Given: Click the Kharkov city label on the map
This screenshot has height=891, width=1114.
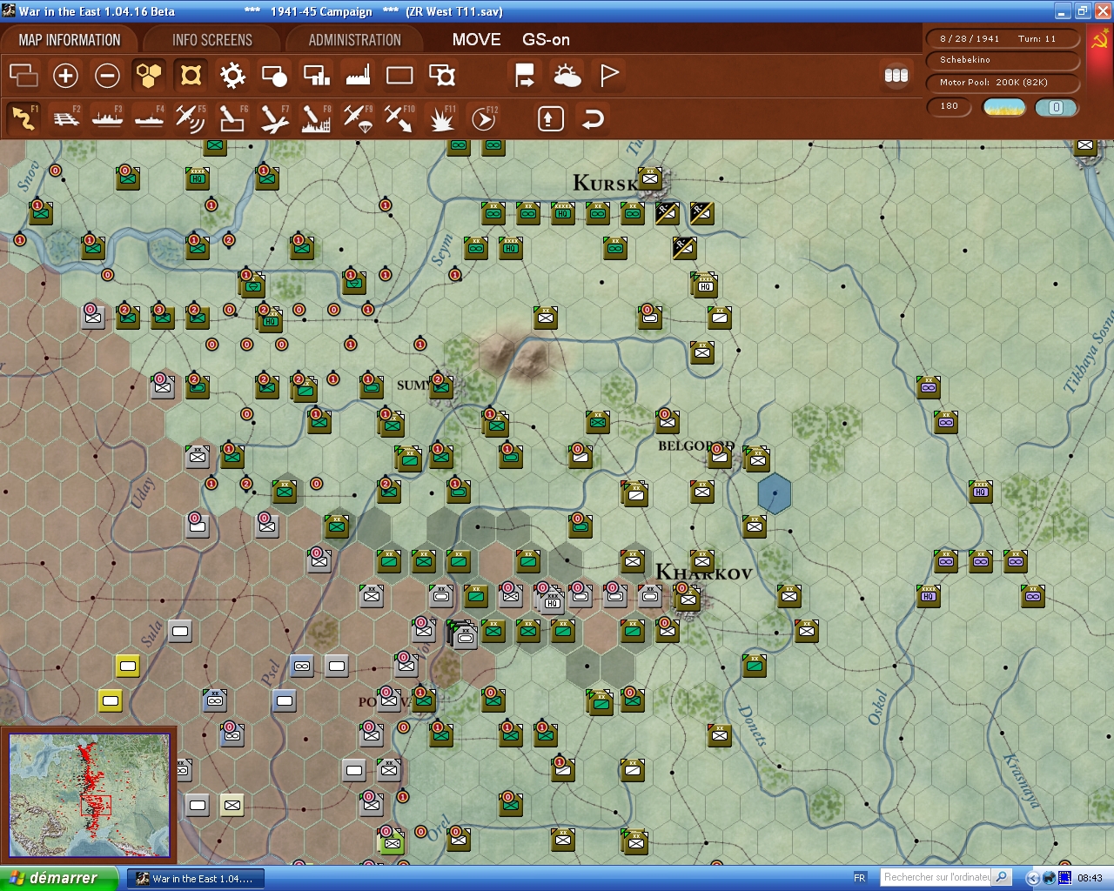Looking at the screenshot, I should coord(703,573).
